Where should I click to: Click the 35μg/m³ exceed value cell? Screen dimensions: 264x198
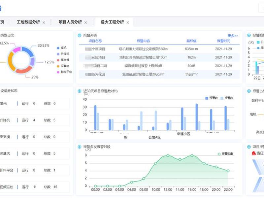tap(191, 74)
